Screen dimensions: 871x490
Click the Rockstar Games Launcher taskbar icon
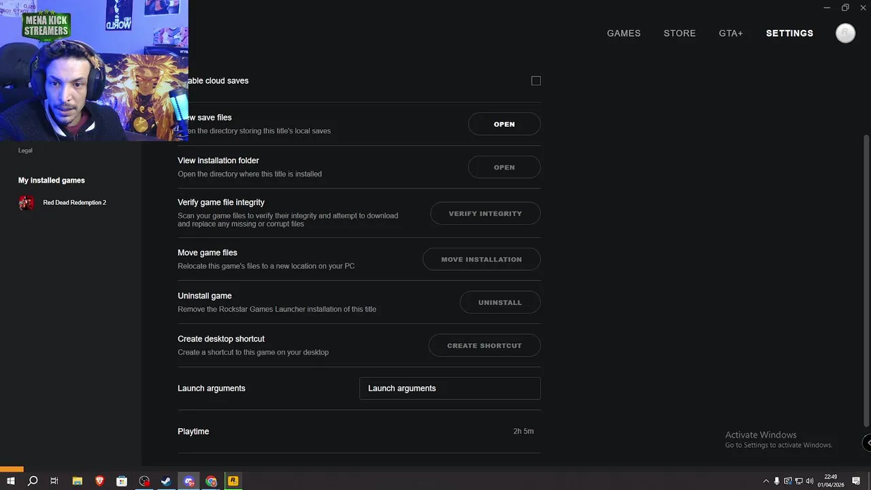click(x=233, y=481)
